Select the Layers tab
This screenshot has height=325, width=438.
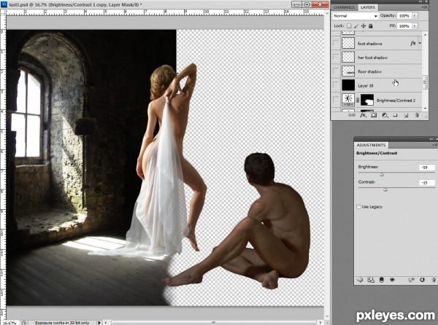[x=368, y=7]
